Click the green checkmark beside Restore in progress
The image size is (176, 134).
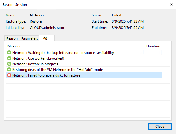tap(9, 64)
